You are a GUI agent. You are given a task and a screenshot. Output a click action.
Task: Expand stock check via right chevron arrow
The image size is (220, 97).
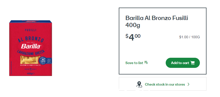click(x=188, y=84)
